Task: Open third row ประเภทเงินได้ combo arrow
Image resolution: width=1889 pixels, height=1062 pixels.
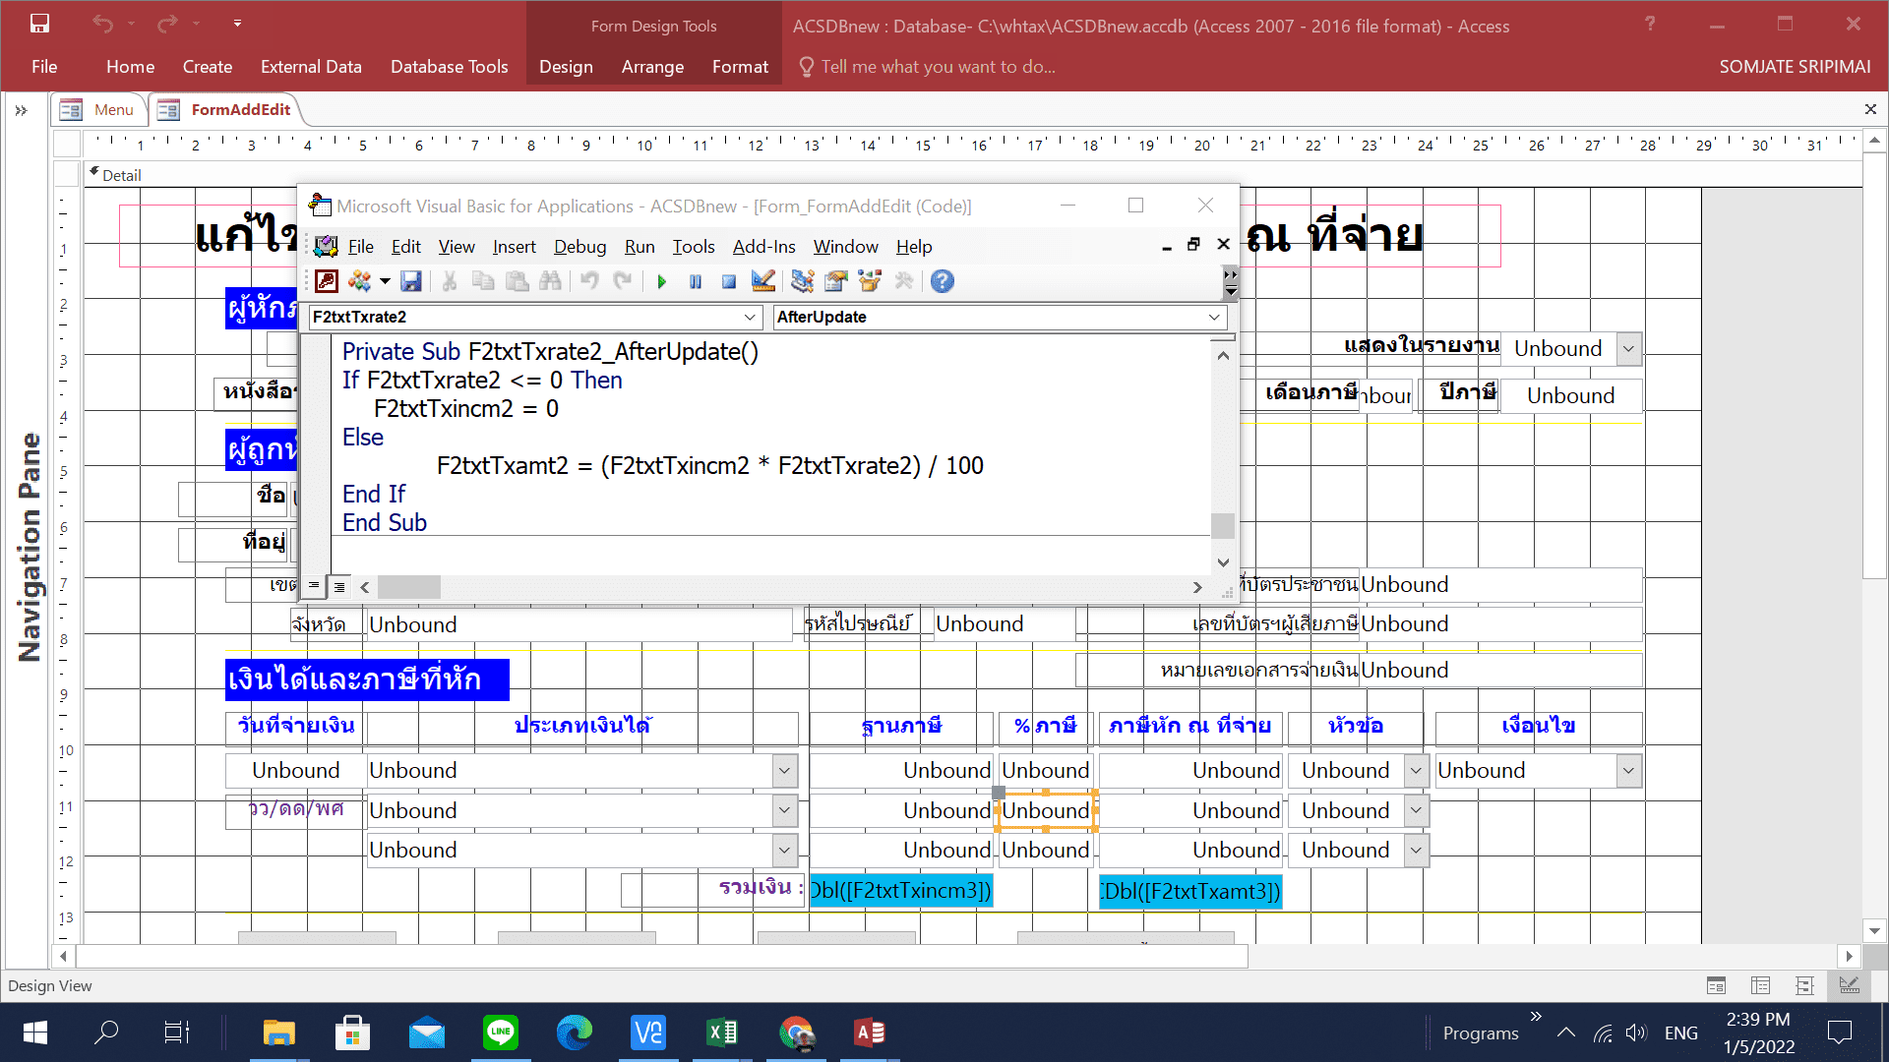Action: pos(784,850)
